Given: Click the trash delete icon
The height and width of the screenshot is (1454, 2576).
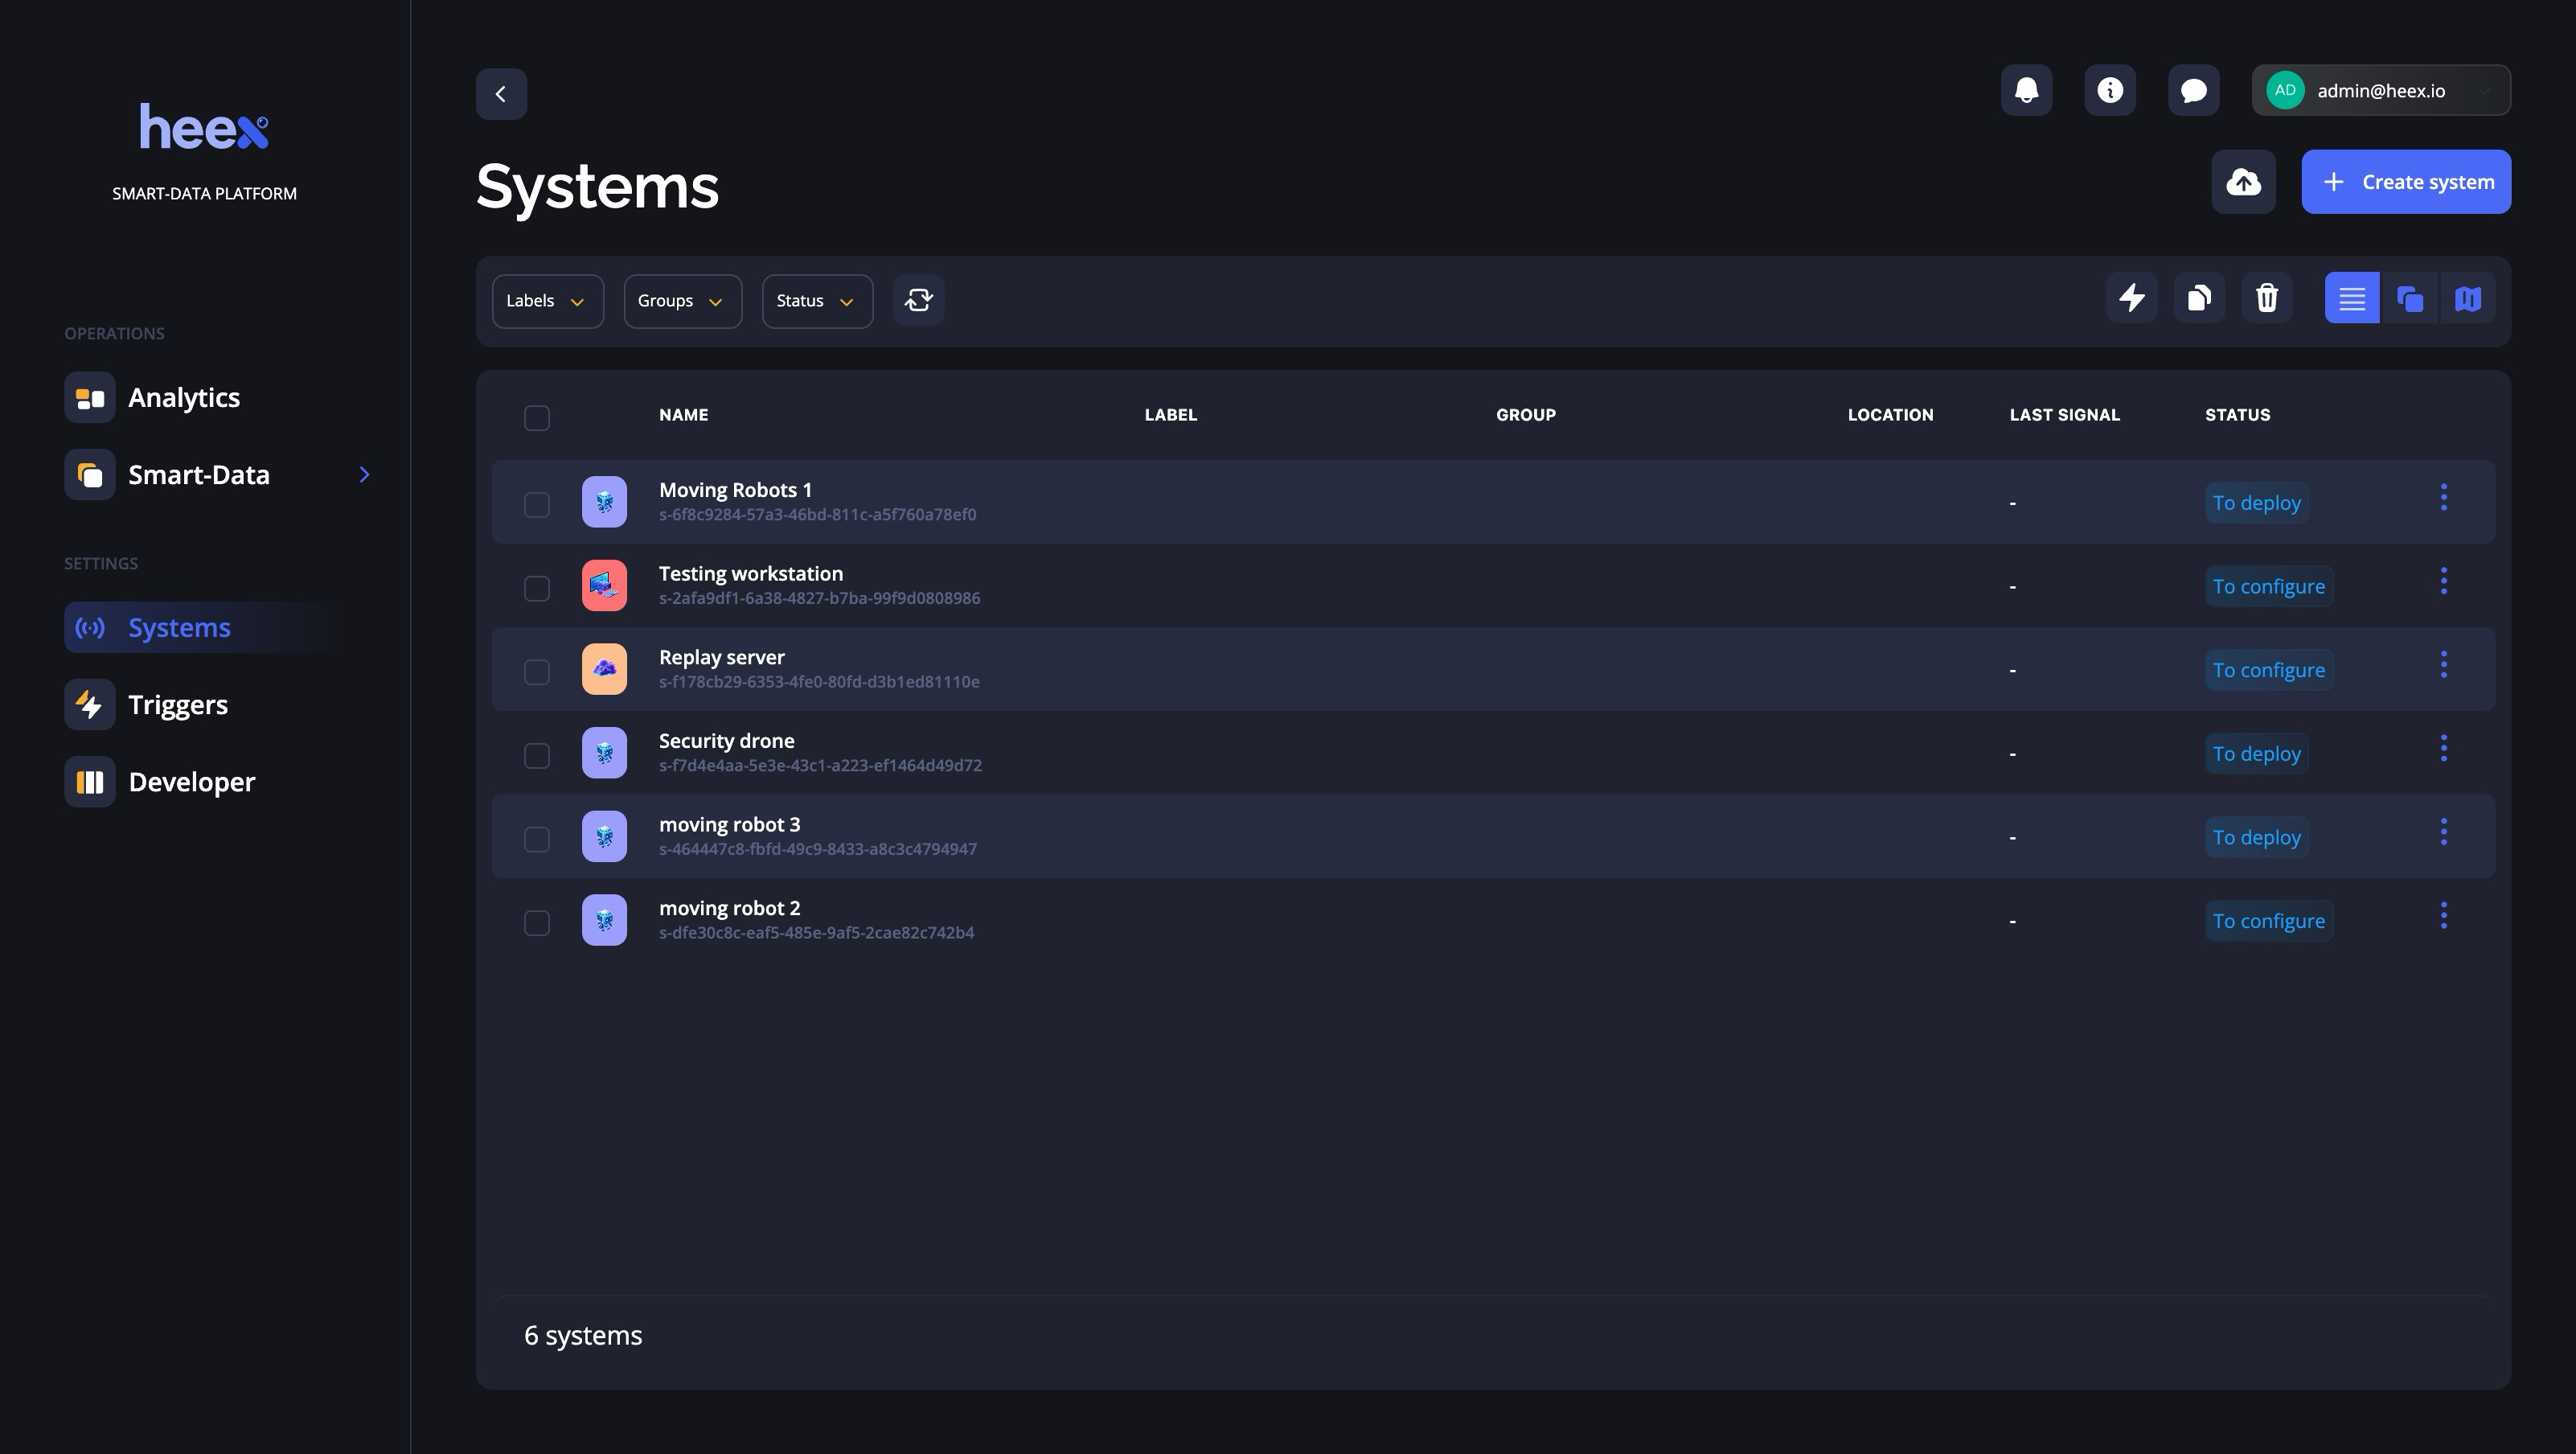Looking at the screenshot, I should (2267, 298).
